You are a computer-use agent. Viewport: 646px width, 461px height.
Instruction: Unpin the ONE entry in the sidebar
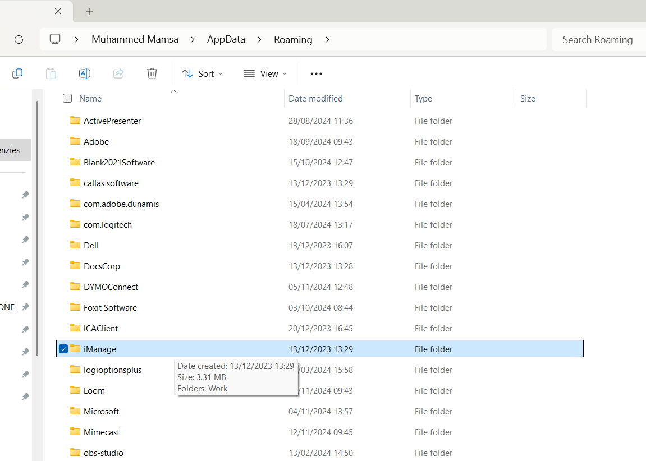pyautogui.click(x=25, y=307)
